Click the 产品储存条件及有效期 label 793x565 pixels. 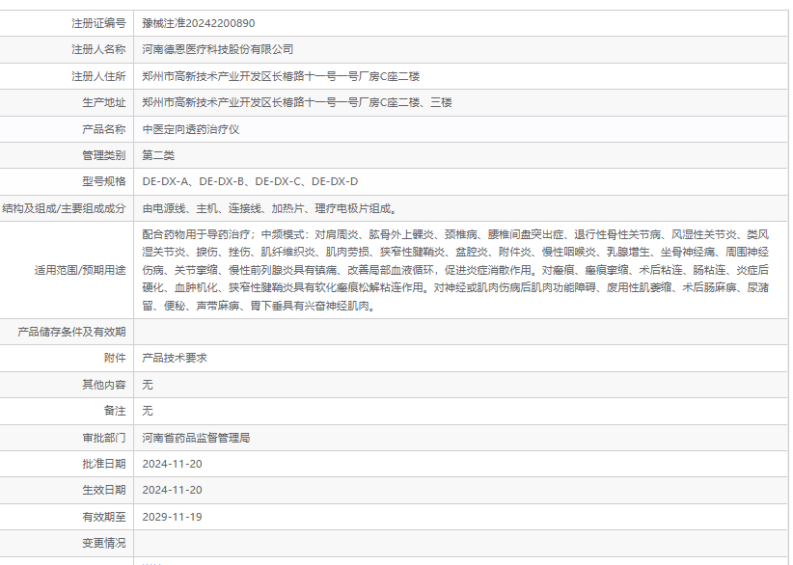[71, 332]
